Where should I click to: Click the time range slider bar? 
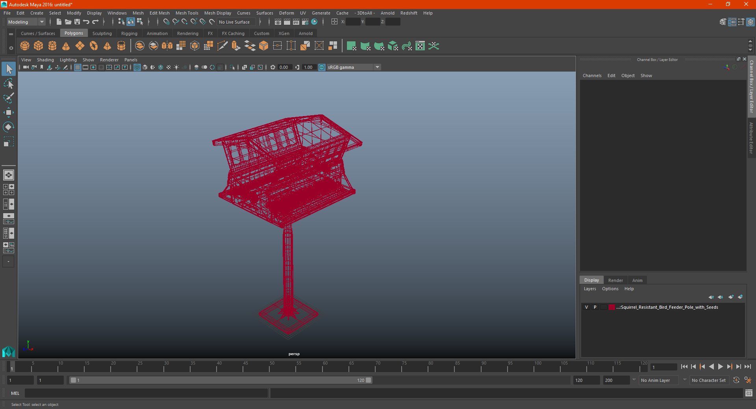click(x=220, y=380)
